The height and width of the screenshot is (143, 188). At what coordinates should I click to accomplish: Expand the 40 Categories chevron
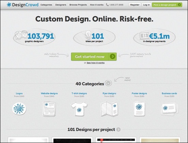108,83
